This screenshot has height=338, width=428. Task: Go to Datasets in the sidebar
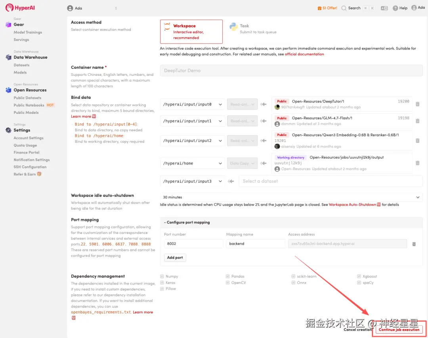pyautogui.click(x=21, y=65)
